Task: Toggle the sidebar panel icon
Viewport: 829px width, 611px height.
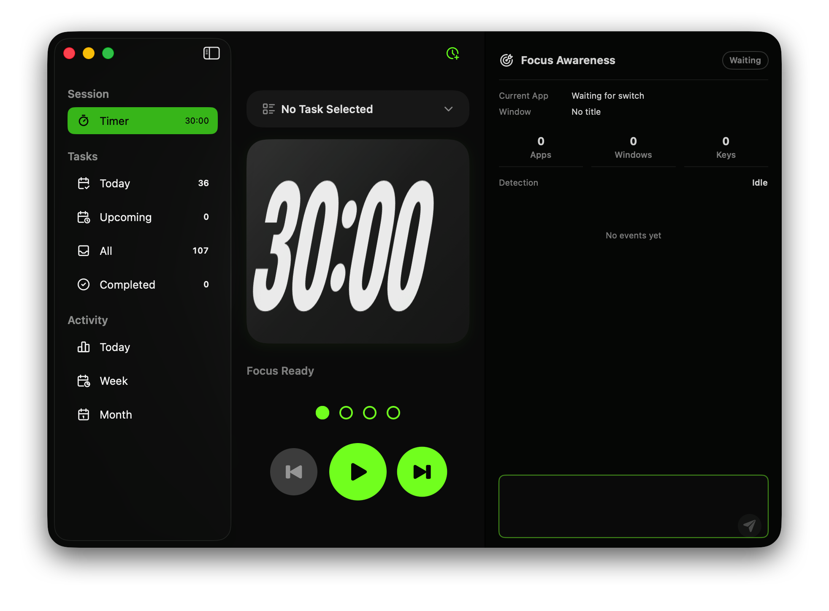Action: [211, 53]
